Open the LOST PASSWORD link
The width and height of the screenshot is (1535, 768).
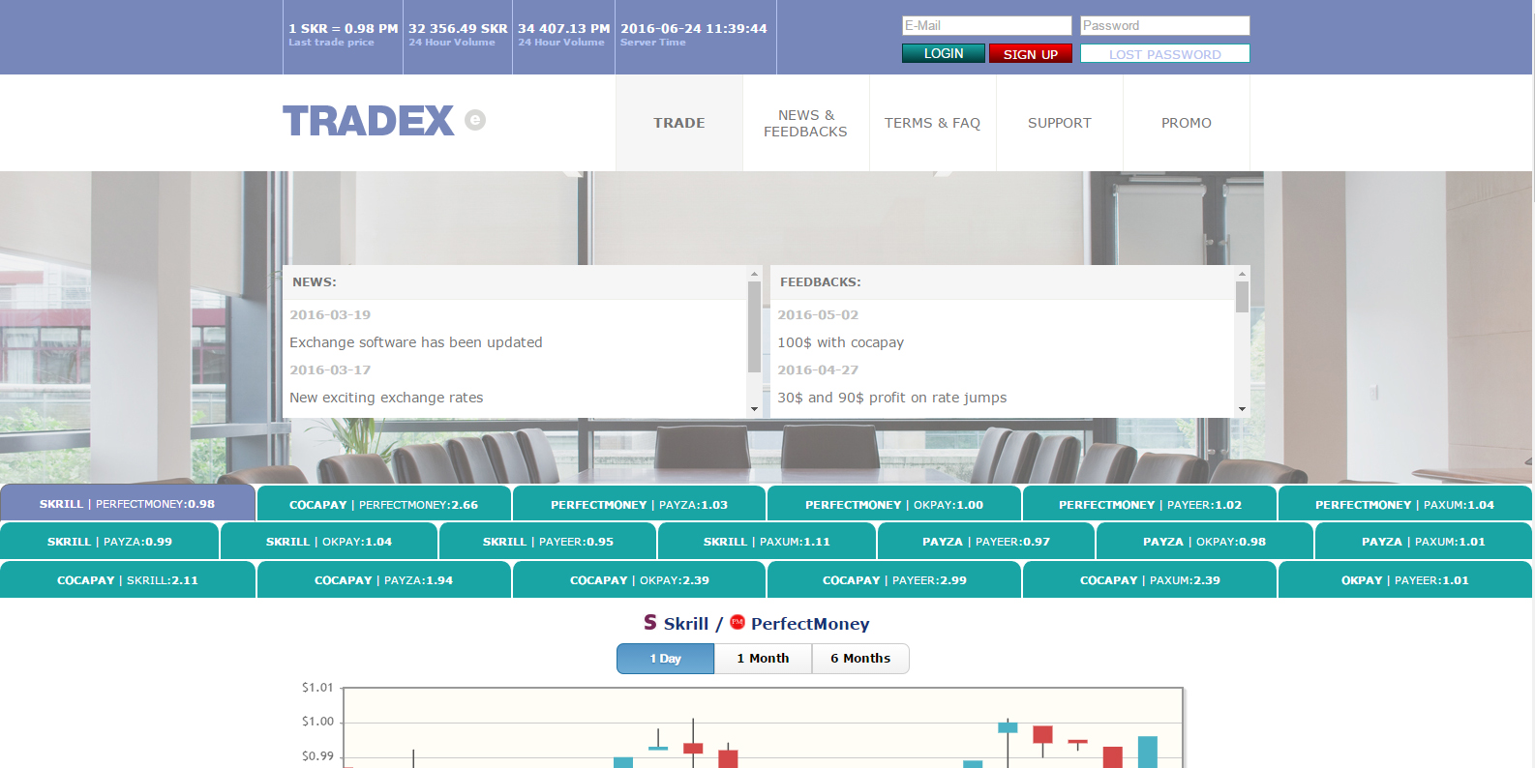pos(1164,53)
